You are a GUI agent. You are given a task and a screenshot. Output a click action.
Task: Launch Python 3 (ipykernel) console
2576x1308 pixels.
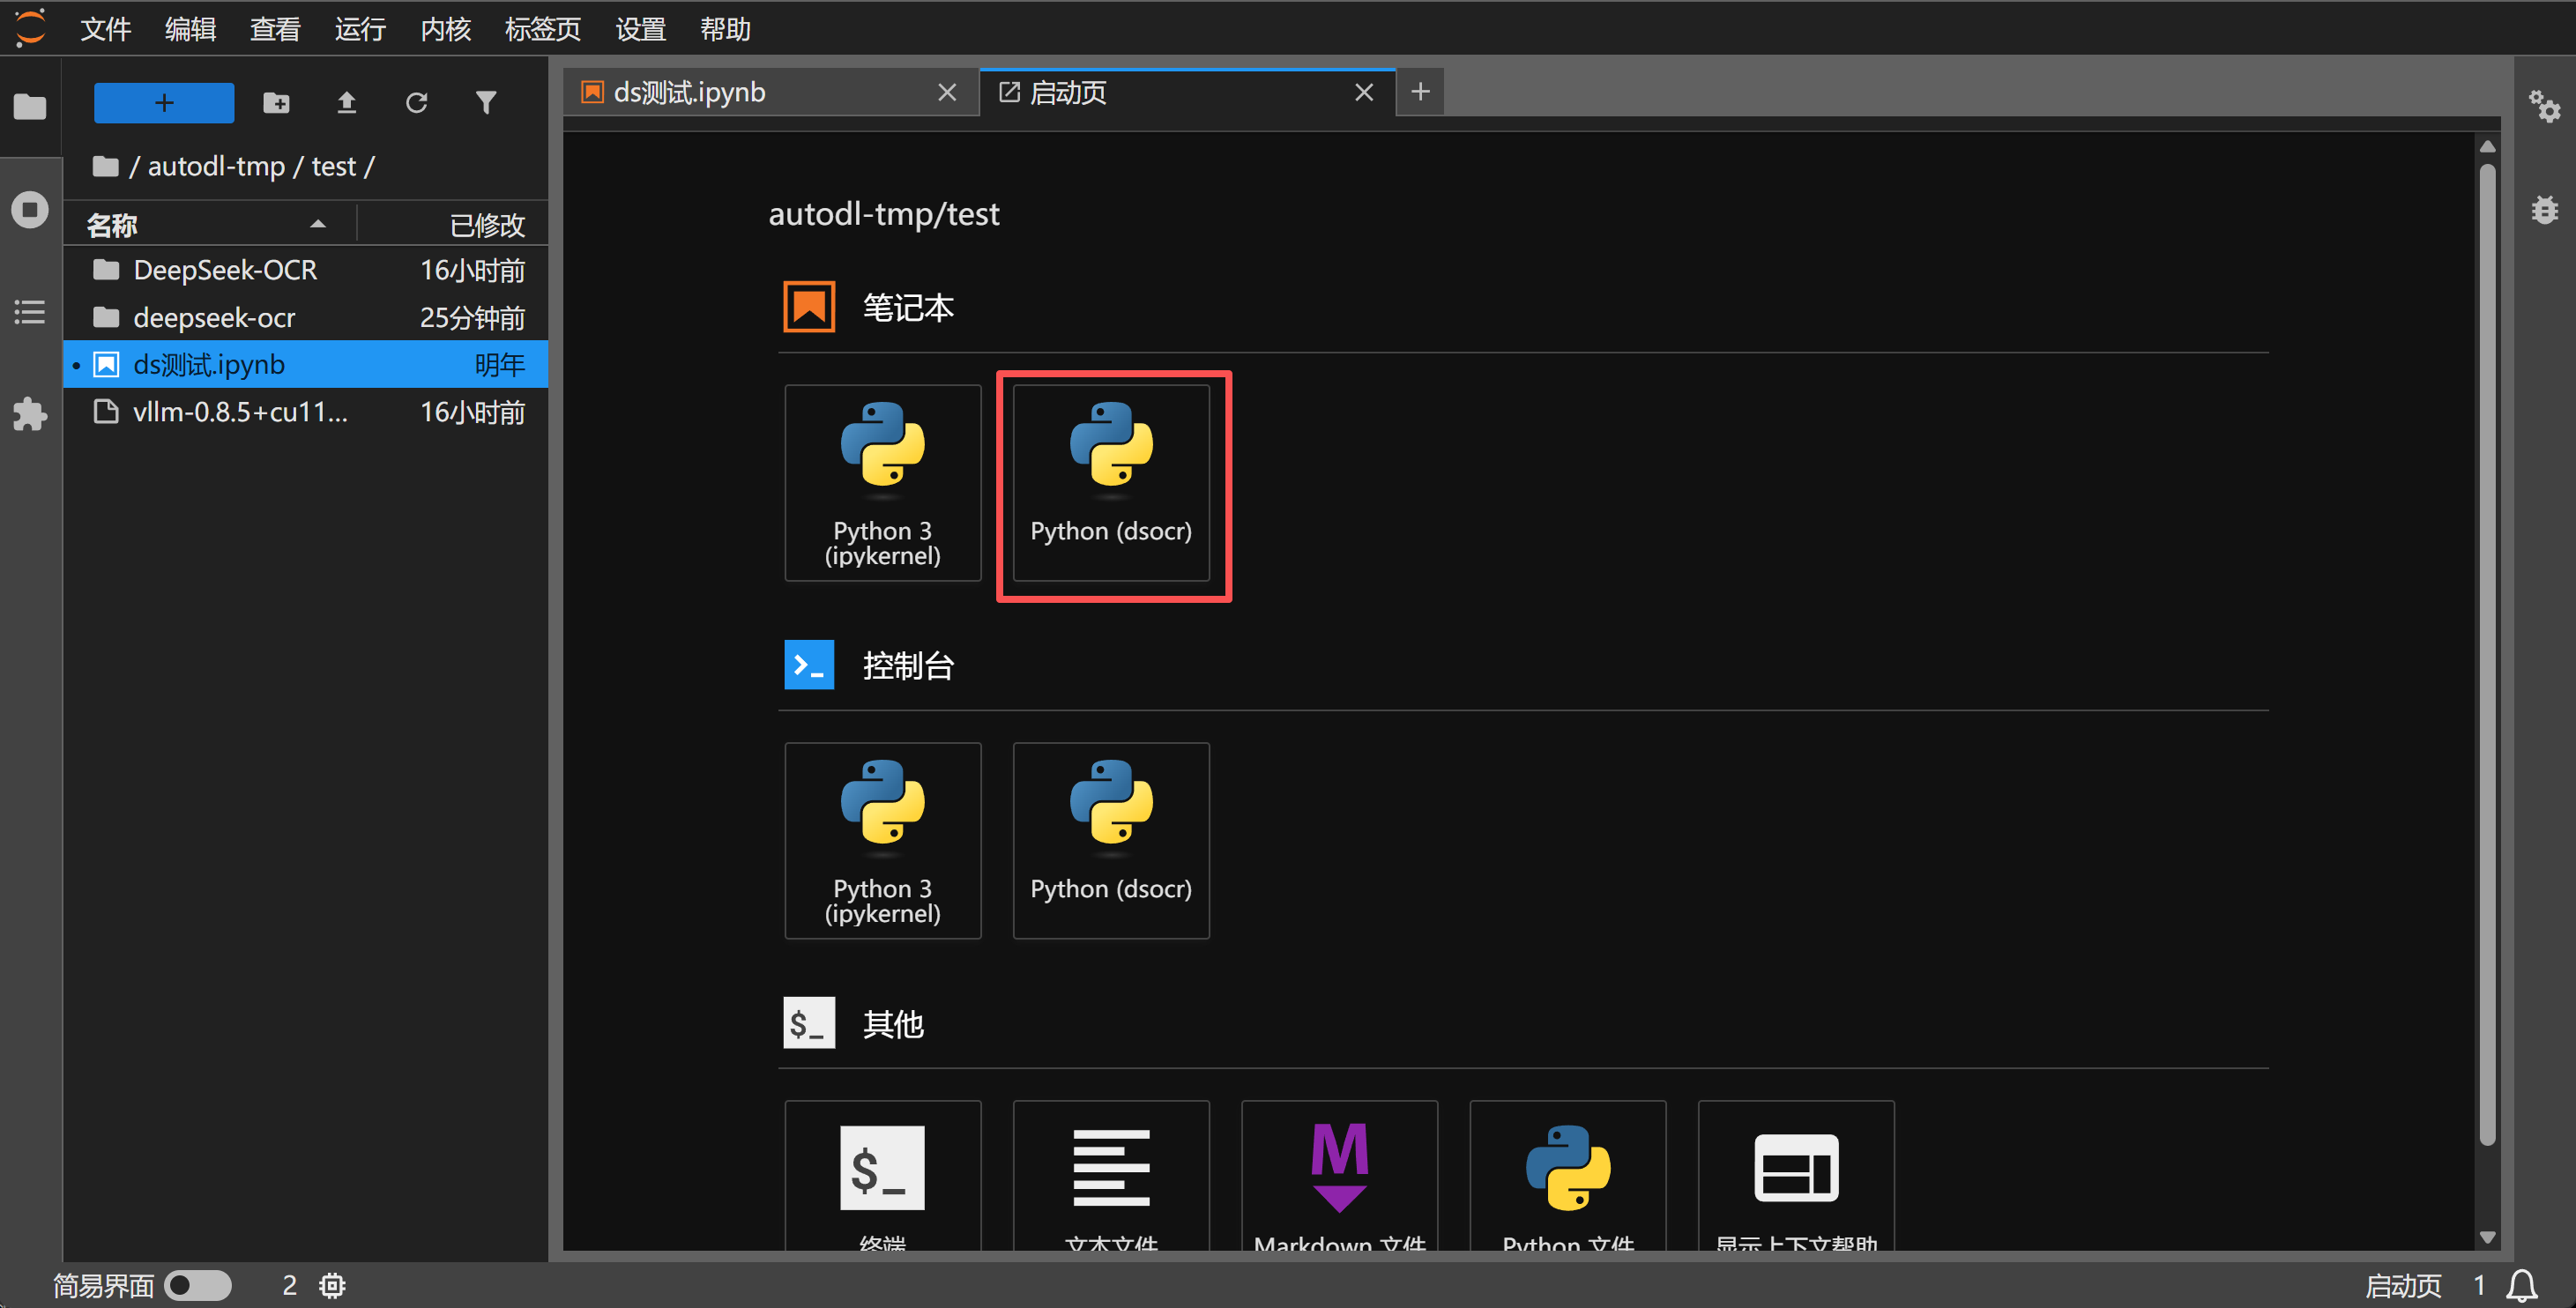point(882,840)
